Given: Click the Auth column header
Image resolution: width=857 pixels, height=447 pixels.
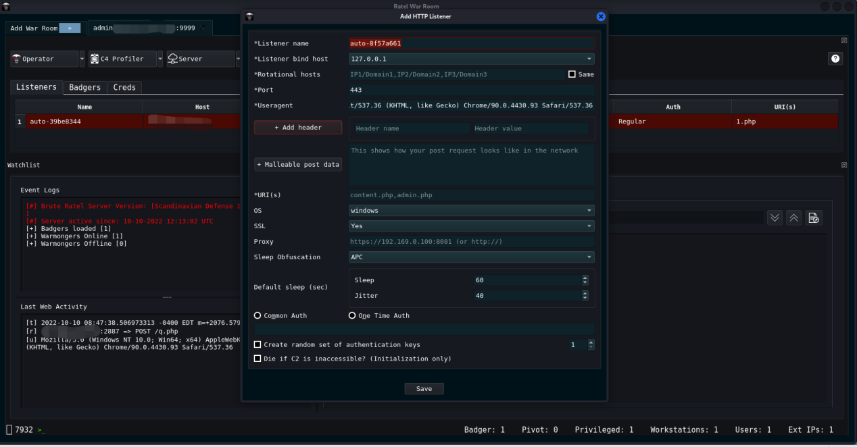Looking at the screenshot, I should pos(673,107).
